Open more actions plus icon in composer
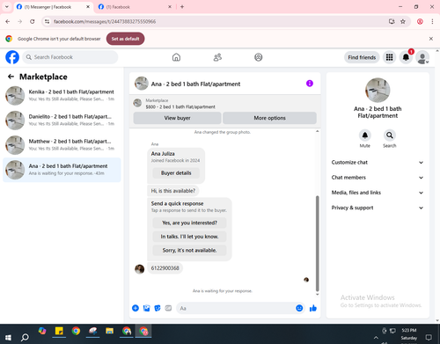Image resolution: width=440 pixels, height=344 pixels. (136, 308)
